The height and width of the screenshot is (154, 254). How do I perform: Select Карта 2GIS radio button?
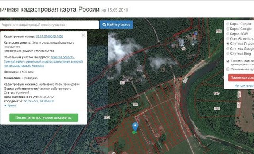(x=228, y=34)
